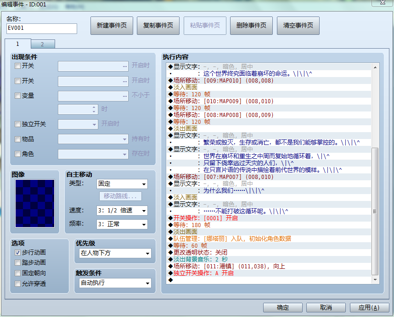Open the 独立开关 condition dropdown
This screenshot has height=317, width=394.
[78, 124]
